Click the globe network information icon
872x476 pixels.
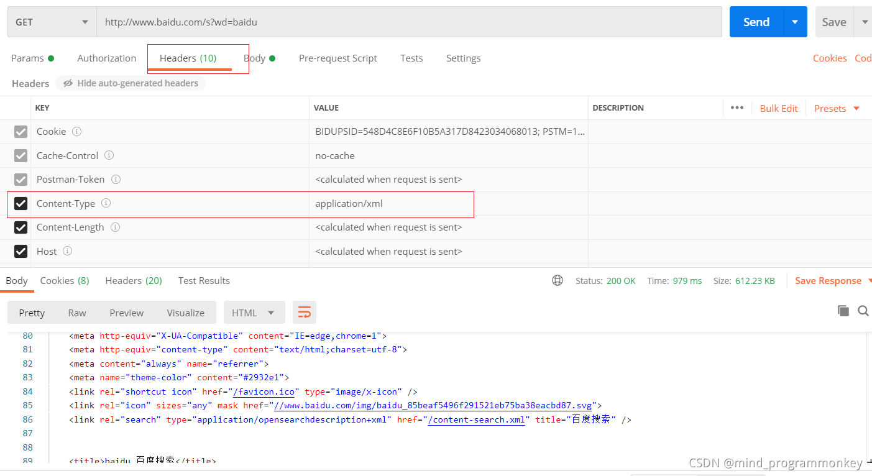(x=558, y=280)
